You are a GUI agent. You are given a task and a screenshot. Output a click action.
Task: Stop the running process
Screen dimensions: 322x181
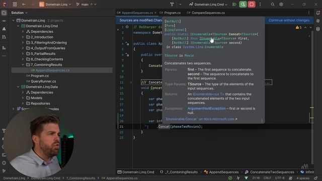pos(252,5)
